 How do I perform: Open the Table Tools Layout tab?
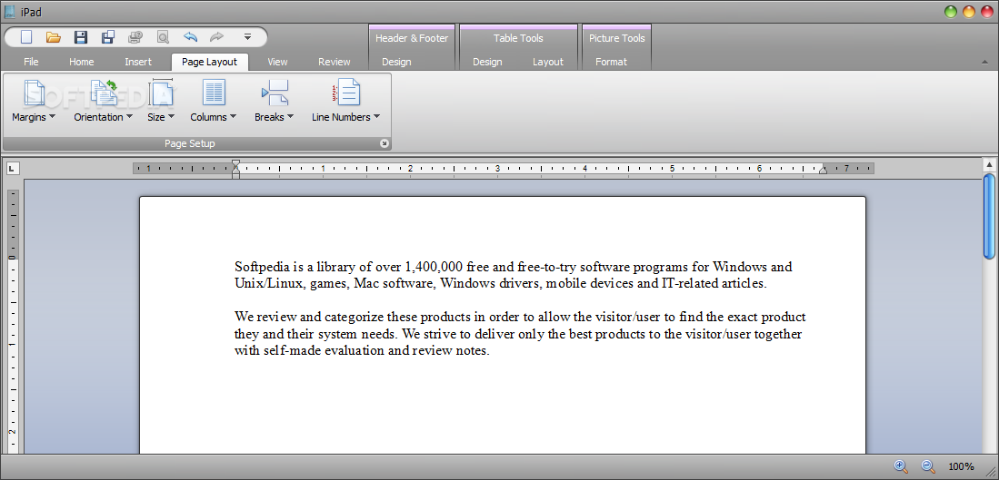(548, 62)
